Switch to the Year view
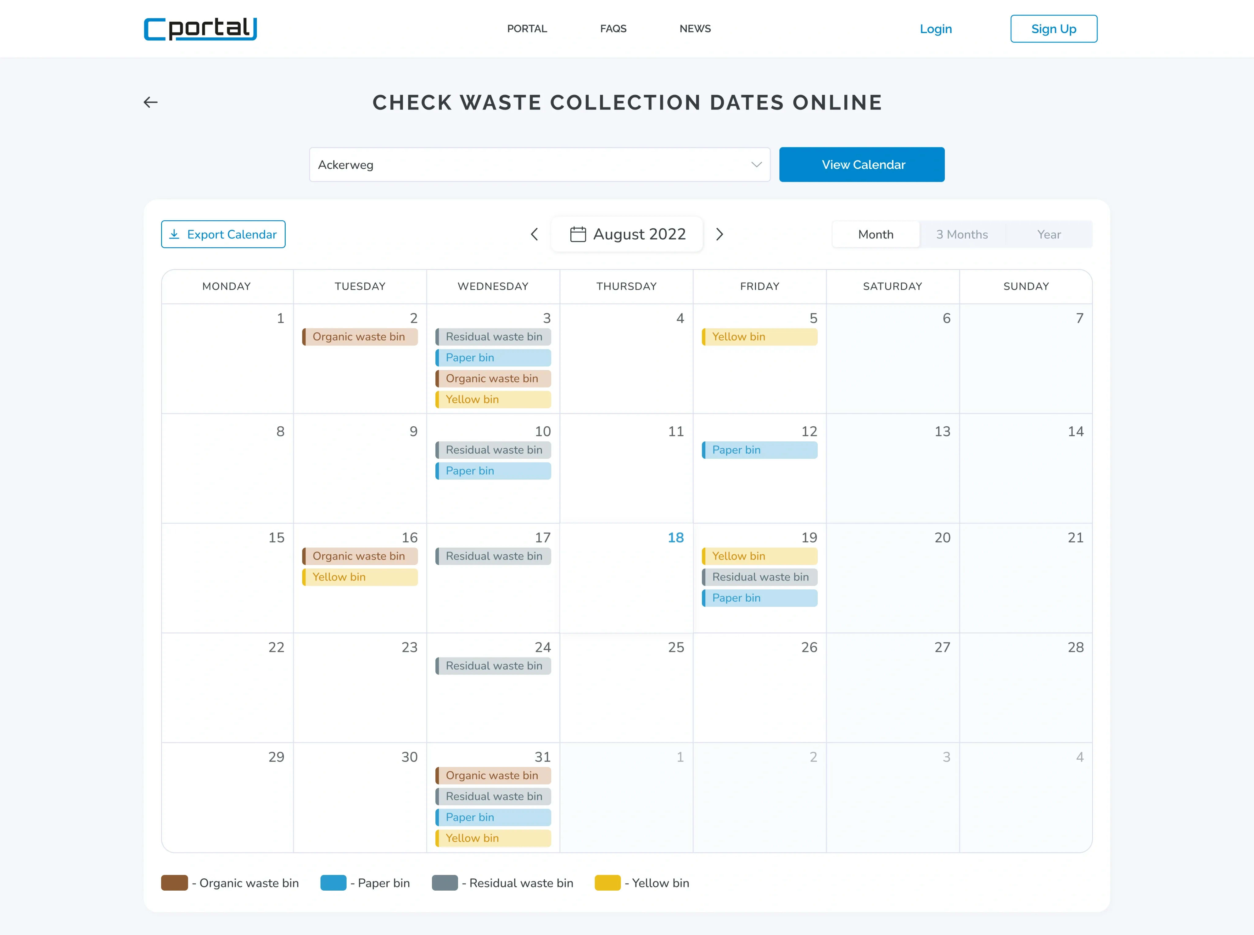 coord(1049,234)
